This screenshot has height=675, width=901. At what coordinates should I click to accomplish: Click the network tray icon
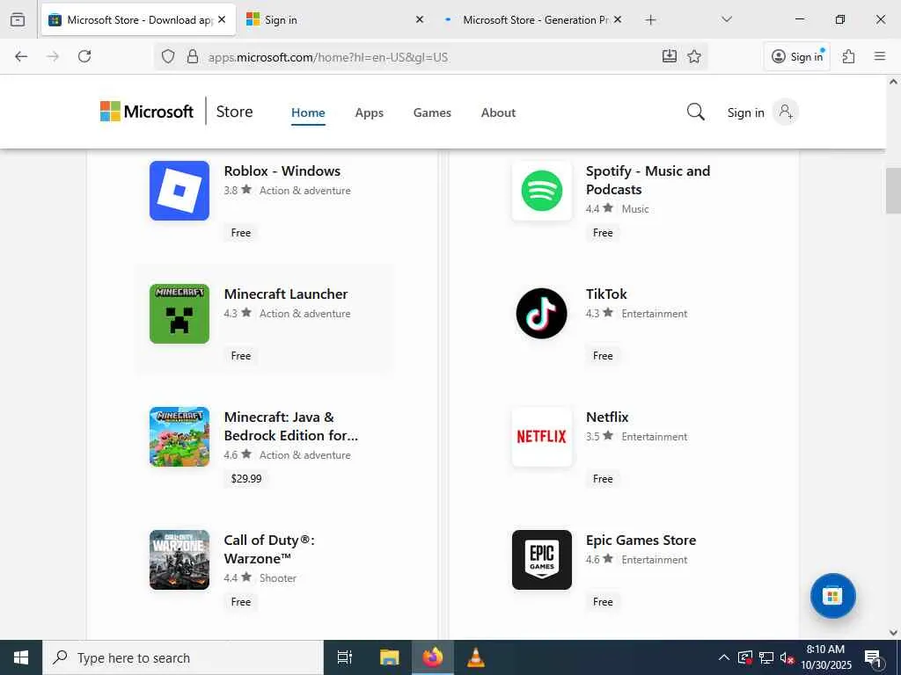766,657
